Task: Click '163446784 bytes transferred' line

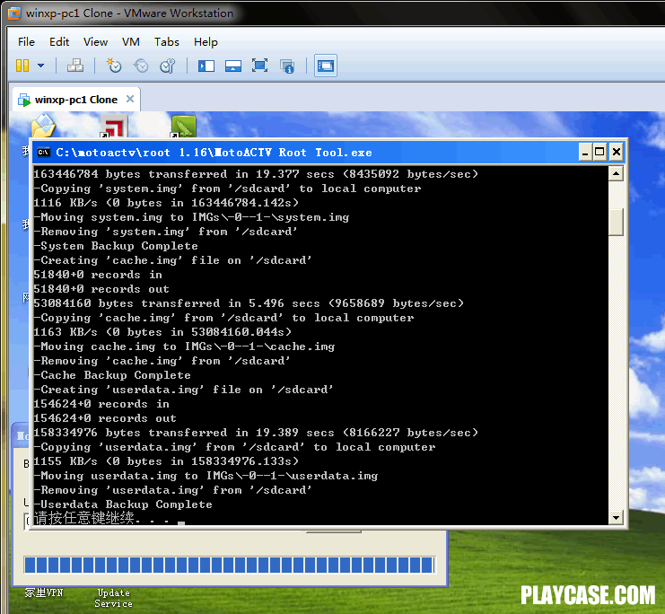Action: [x=256, y=174]
